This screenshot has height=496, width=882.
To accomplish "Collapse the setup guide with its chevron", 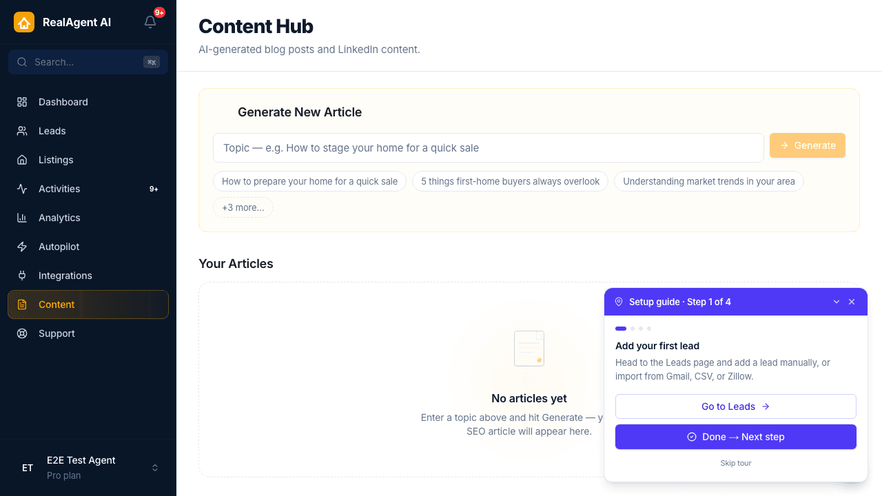I will [837, 302].
